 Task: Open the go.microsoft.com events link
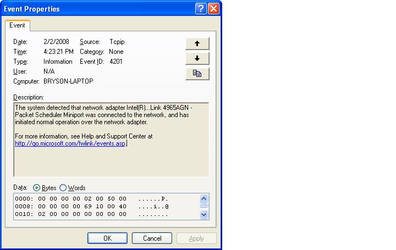tap(70, 143)
